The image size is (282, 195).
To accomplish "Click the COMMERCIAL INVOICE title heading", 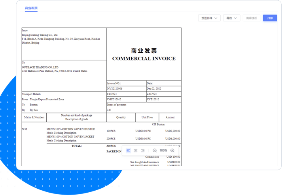I will [x=144, y=58].
